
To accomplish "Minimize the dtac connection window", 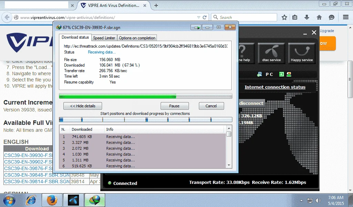I will [x=305, y=33].
